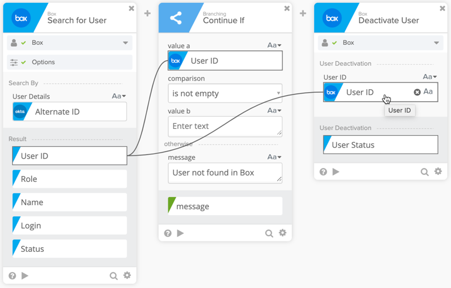The height and width of the screenshot is (288, 451).
Task: Open the comparison dropdown 'is not empty'
Action: pos(225,93)
